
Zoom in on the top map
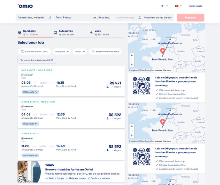tap(132, 55)
